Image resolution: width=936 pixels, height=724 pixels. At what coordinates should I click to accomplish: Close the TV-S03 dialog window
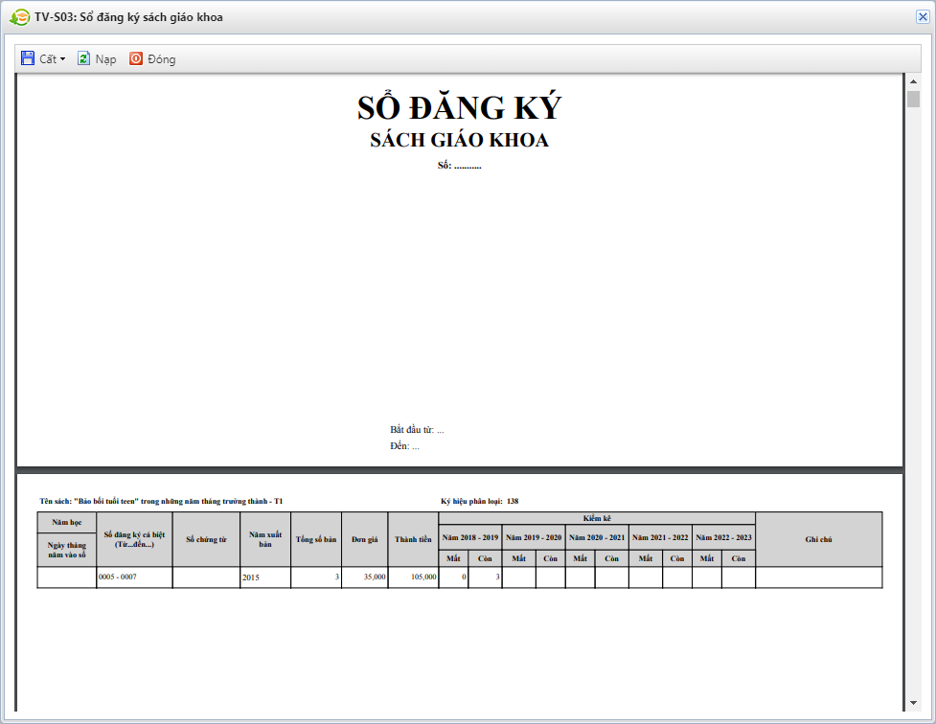pos(923,16)
